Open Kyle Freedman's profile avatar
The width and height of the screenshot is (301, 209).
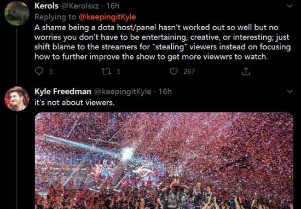click(x=17, y=98)
